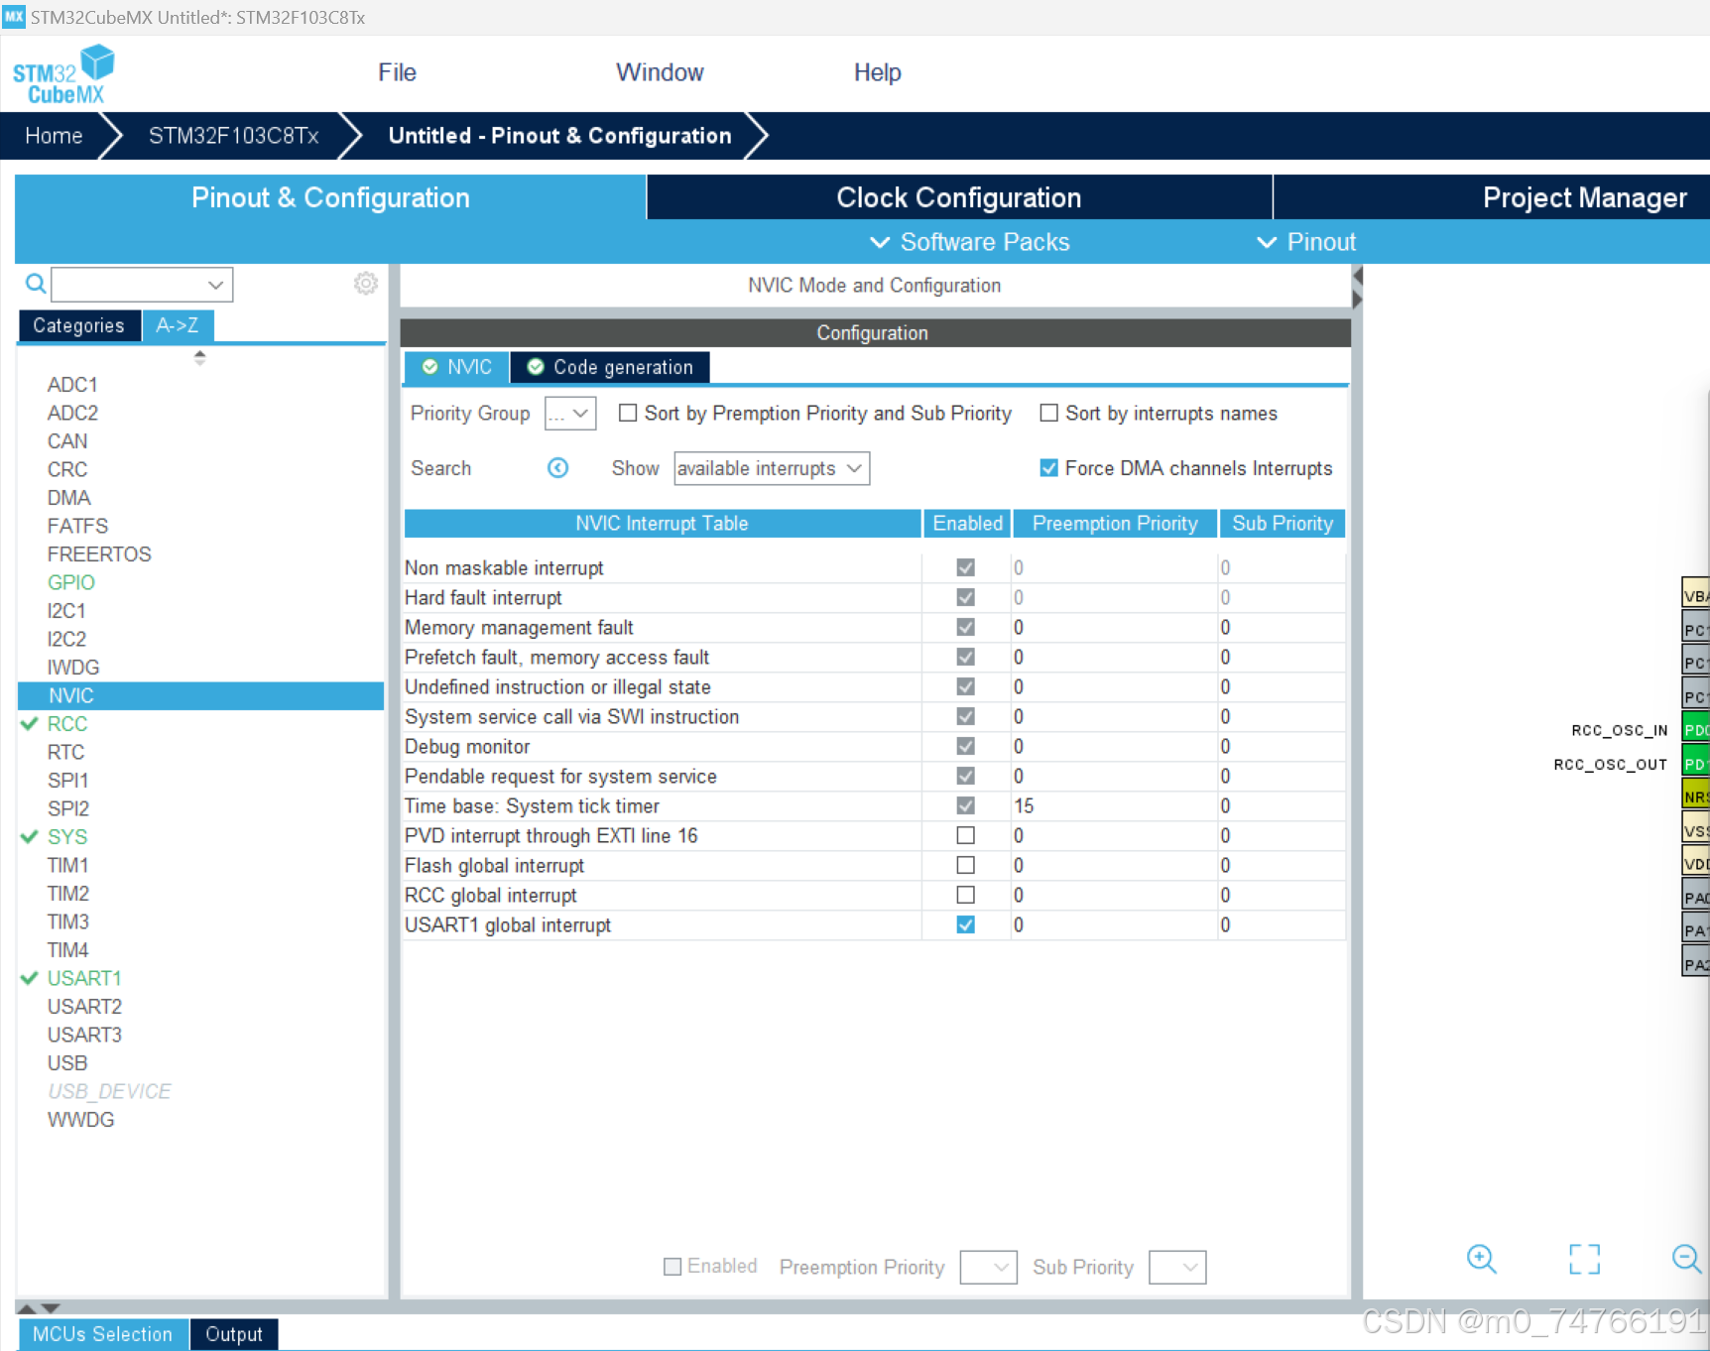This screenshot has height=1351, width=1710.
Task: Click the bottom panel collapse arrows
Action: click(40, 1308)
